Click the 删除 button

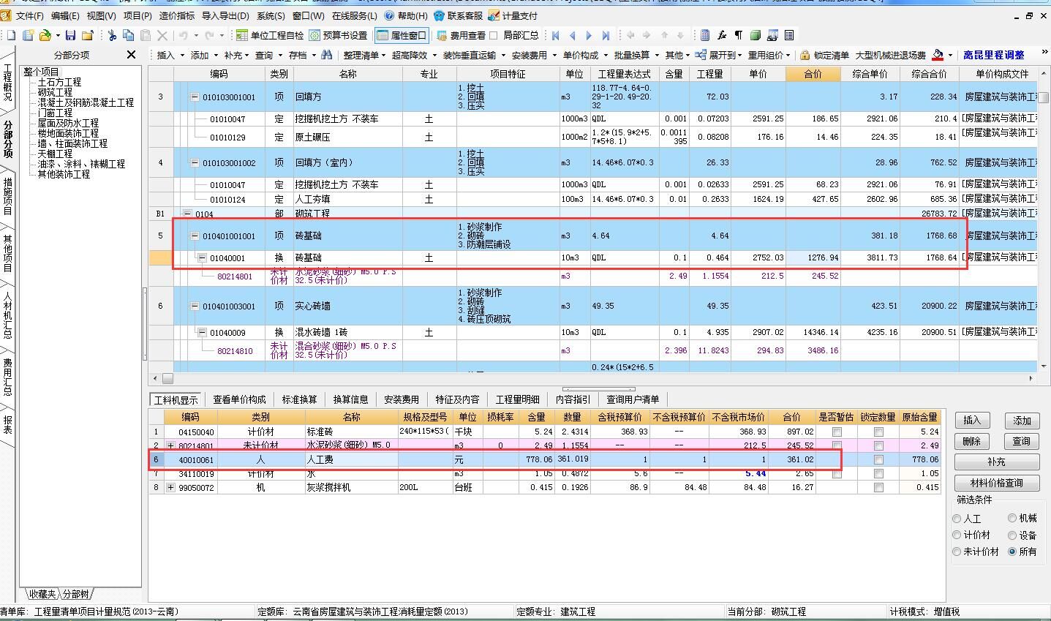click(x=971, y=441)
